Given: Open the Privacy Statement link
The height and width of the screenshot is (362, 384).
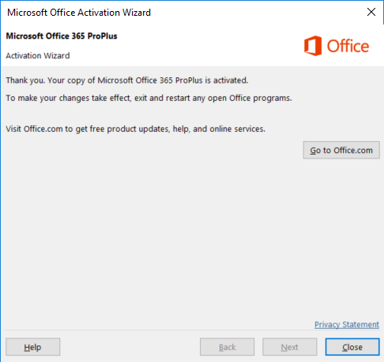Looking at the screenshot, I should tap(347, 324).
